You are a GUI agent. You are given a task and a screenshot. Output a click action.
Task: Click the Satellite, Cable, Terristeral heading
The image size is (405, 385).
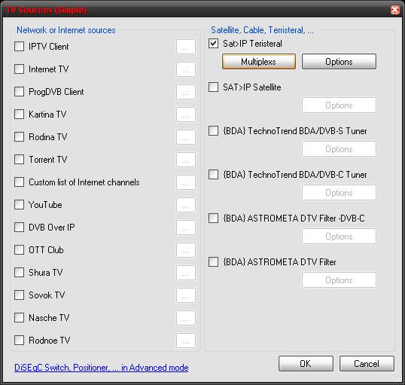coord(262,30)
